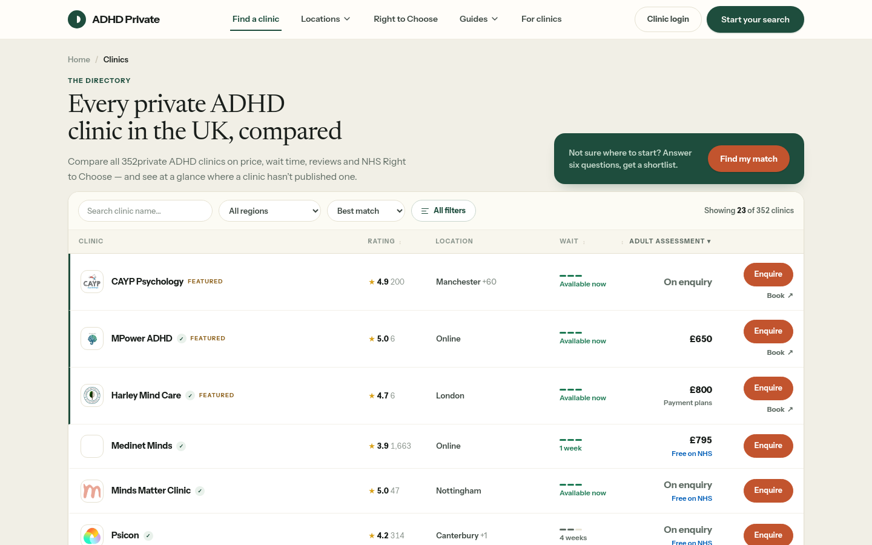Click Clinics breadcrumb
The width and height of the screenshot is (872, 545).
[x=116, y=59]
